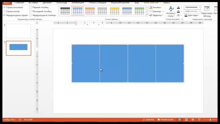Apply the yellow table style

tap(114, 11)
